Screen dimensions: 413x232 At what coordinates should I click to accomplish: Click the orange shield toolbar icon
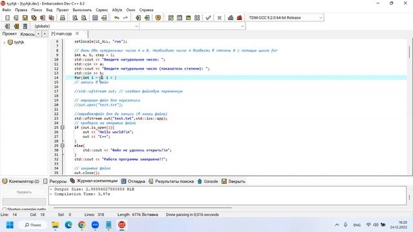(158, 17)
